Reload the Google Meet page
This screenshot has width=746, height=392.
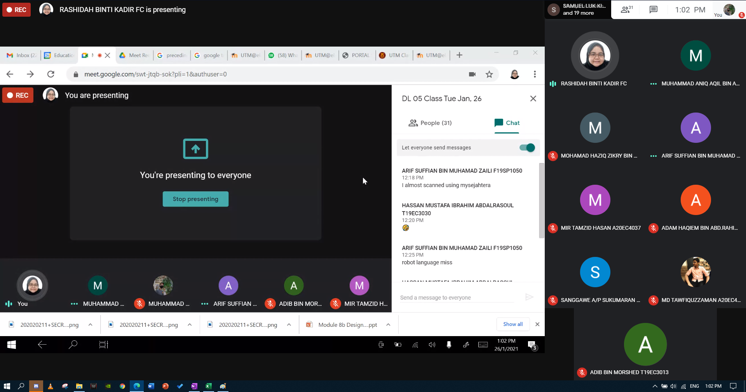click(51, 74)
